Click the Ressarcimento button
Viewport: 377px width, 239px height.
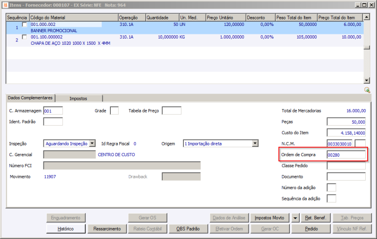(107, 229)
